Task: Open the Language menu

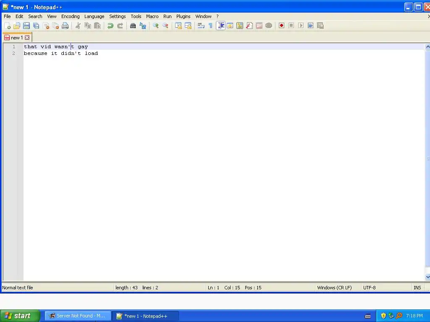Action: 94,16
